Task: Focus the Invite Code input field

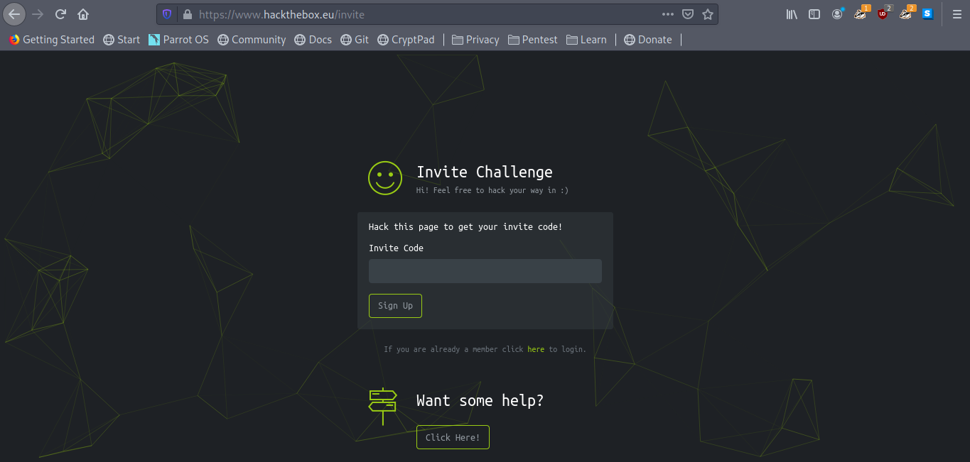Action: [x=485, y=271]
